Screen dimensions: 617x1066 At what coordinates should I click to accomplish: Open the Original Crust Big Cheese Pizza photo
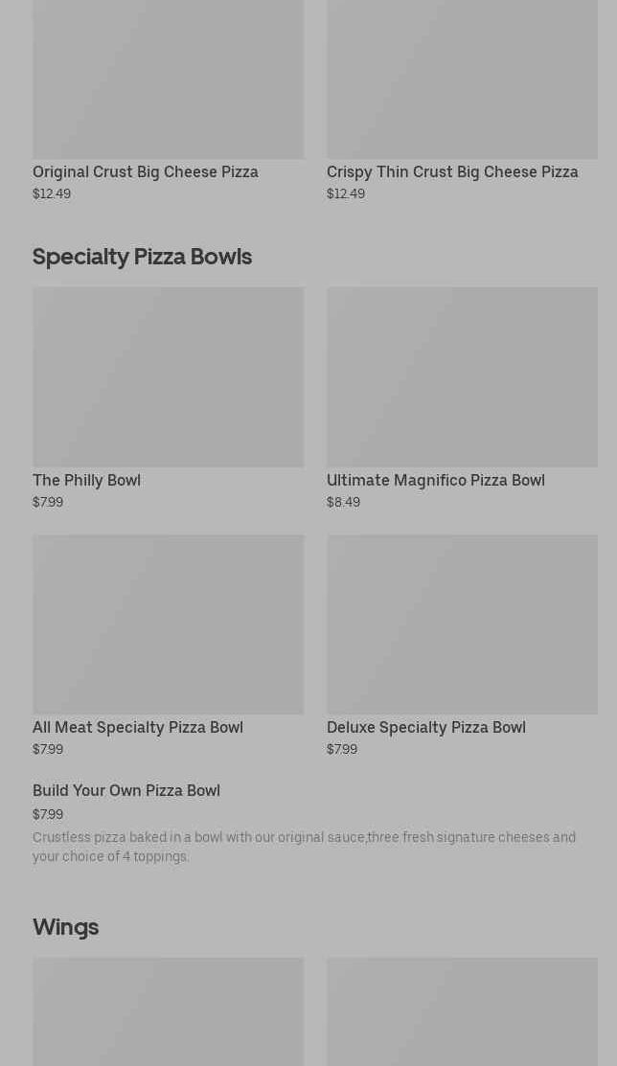[168, 79]
